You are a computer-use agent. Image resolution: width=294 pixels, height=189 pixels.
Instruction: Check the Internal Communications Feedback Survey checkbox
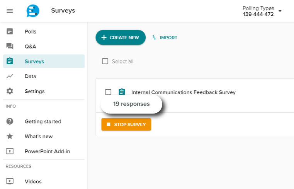pos(108,92)
